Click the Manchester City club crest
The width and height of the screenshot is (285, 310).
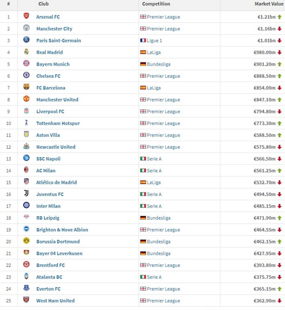click(x=26, y=28)
